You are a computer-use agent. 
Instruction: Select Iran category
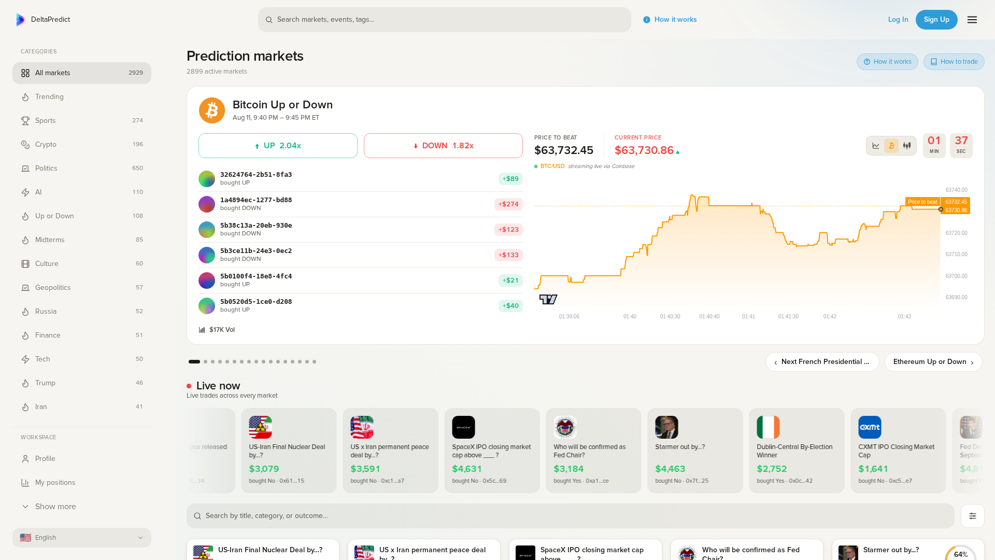coord(82,407)
